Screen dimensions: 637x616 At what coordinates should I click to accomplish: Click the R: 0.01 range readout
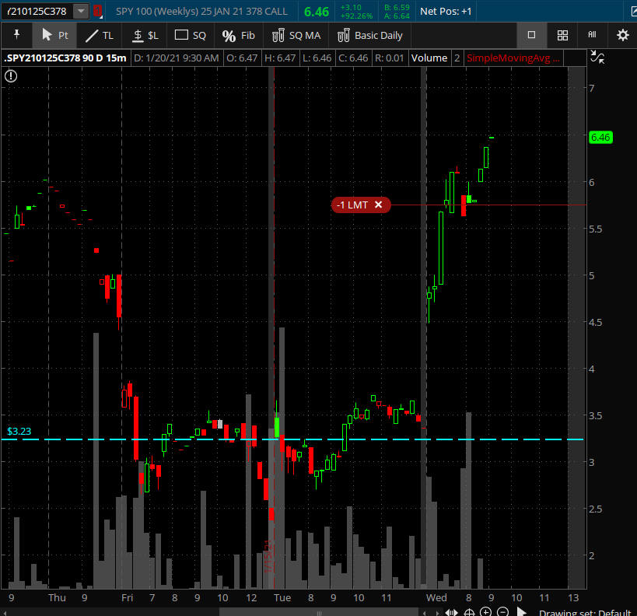(x=389, y=58)
